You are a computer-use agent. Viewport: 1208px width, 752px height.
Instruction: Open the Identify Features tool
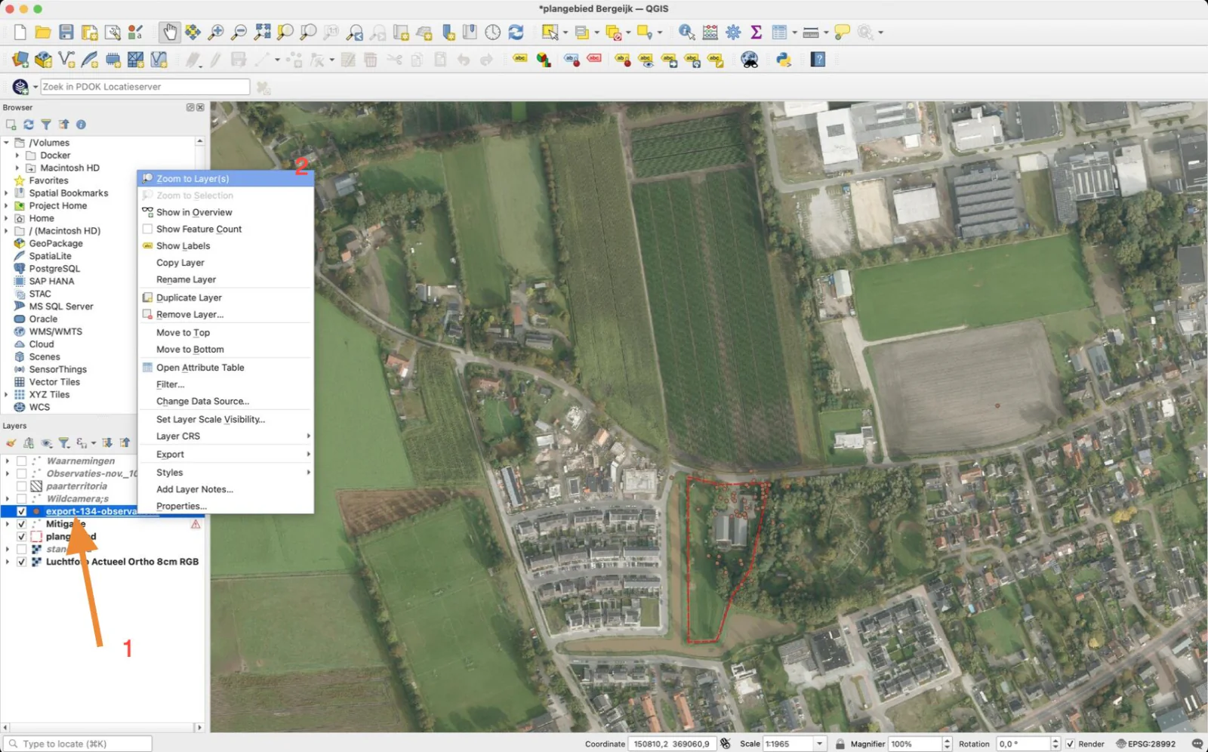686,32
